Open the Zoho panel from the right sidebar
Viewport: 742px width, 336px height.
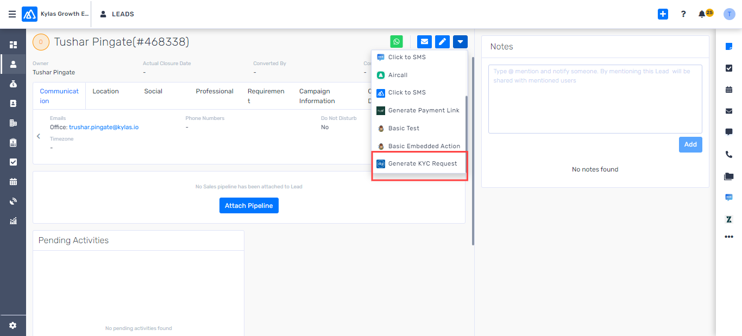pos(728,219)
